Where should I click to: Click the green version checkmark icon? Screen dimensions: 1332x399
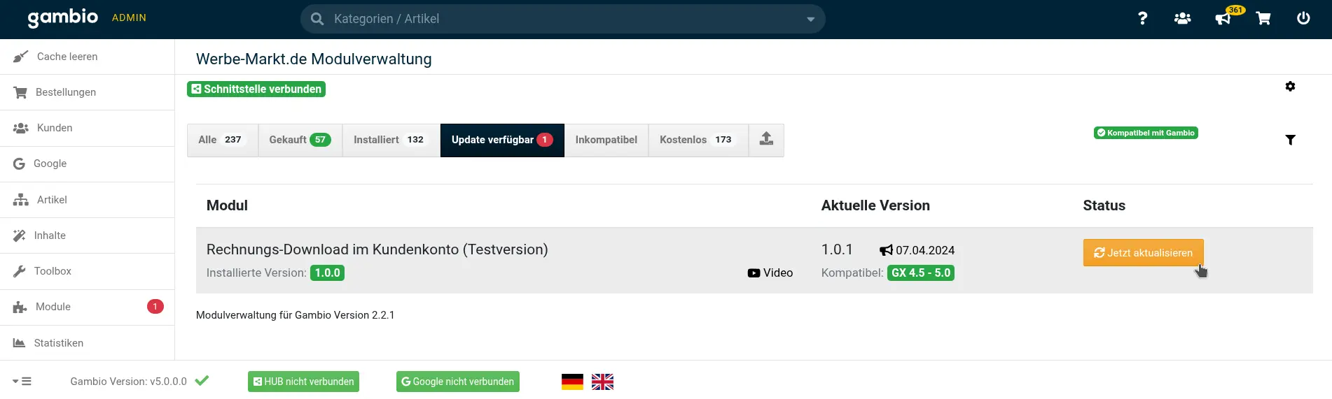[202, 381]
